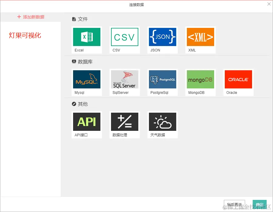Image resolution: width=273 pixels, height=212 pixels.
Task: Pick the JSON file source icon
Action: (x=163, y=37)
